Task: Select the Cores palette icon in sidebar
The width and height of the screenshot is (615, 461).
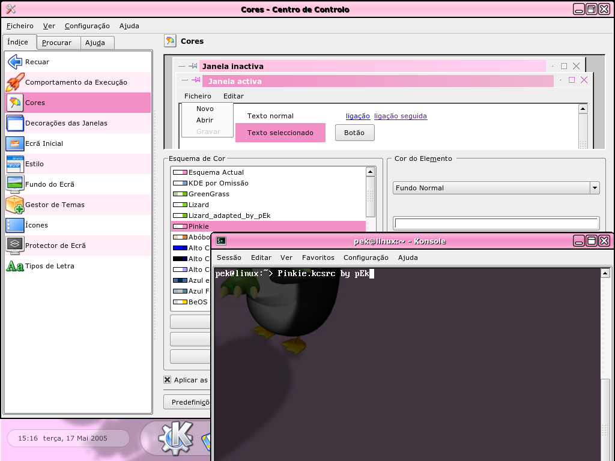Action: pyautogui.click(x=15, y=102)
